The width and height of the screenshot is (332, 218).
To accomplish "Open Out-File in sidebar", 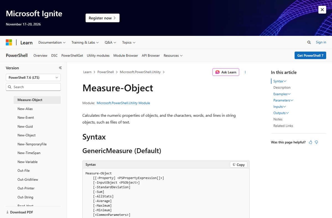I will [x=24, y=171].
